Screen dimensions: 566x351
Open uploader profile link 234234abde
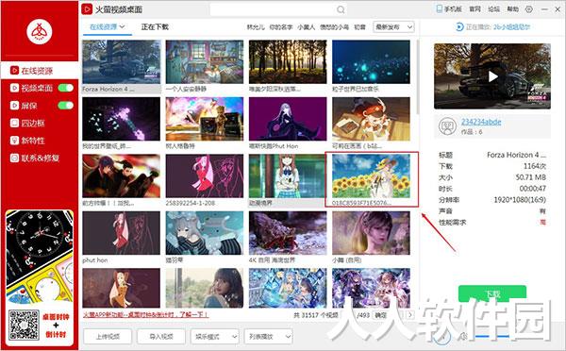481,122
